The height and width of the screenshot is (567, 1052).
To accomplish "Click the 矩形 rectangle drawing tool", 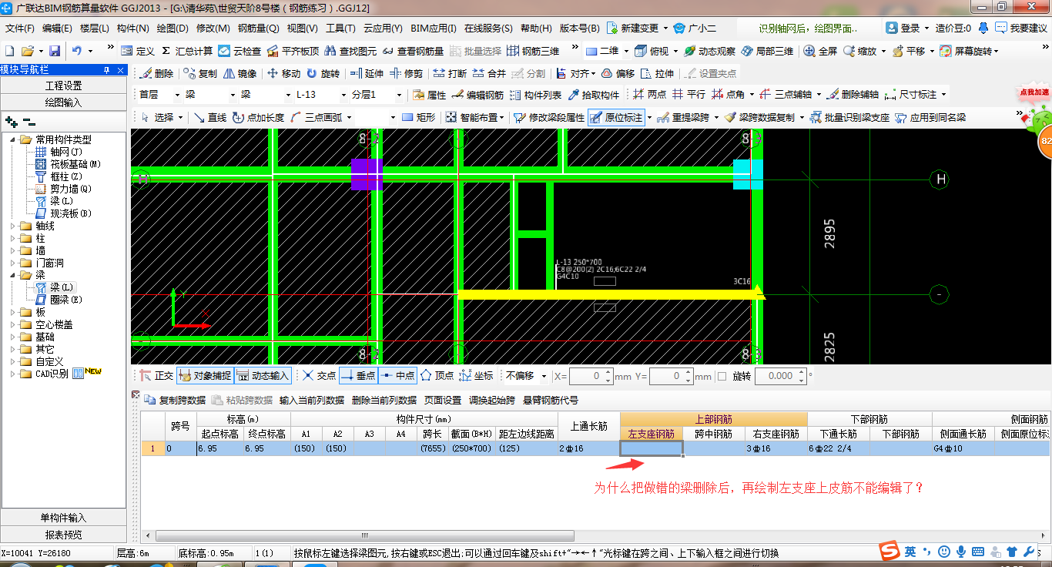I will tap(419, 118).
